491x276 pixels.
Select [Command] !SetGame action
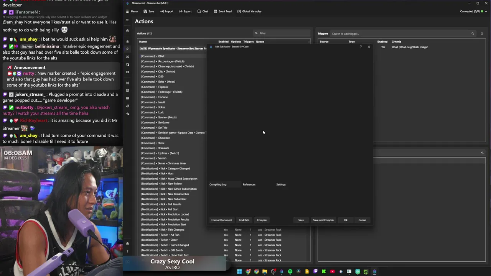155,123
